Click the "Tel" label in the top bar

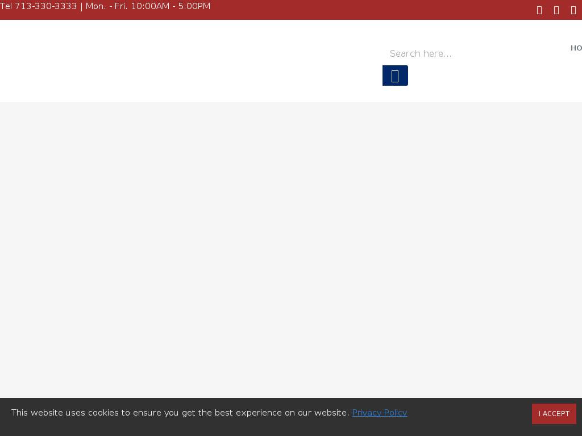tap(6, 6)
